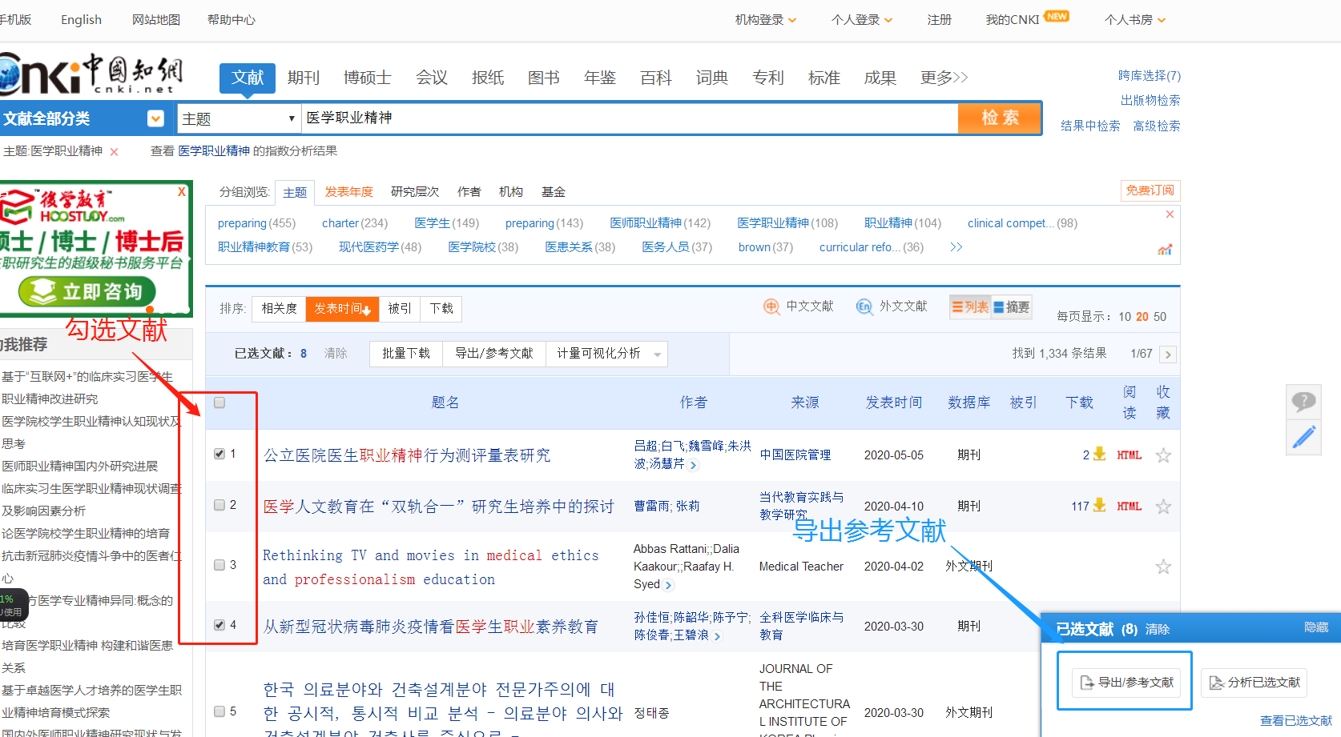Select the 外文文献 En icon
This screenshot has width=1341, height=737.
pyautogui.click(x=864, y=306)
